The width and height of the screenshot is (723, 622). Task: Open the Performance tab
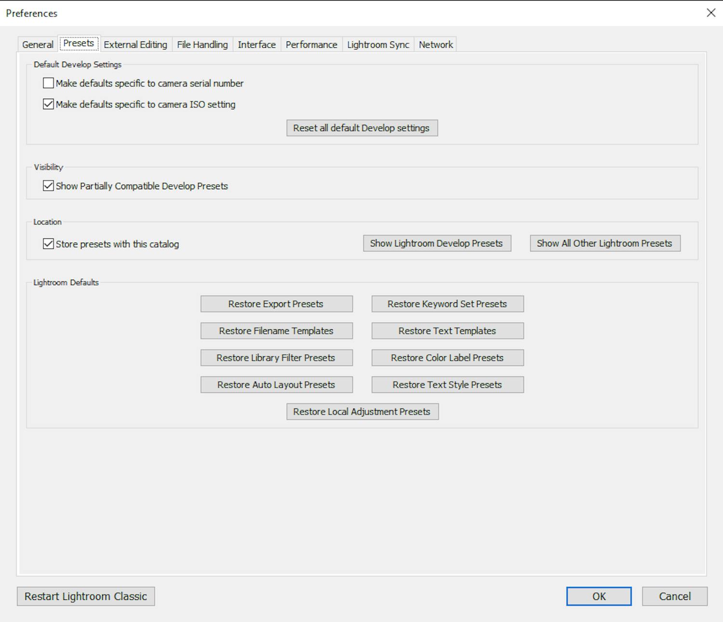311,45
